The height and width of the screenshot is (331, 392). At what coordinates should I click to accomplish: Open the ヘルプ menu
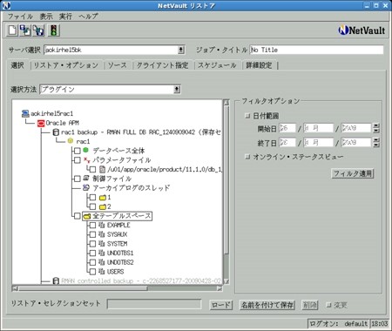click(x=89, y=17)
